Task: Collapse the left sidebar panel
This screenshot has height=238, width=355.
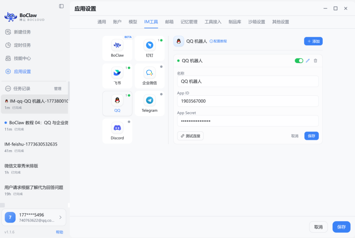Action: click(x=61, y=6)
